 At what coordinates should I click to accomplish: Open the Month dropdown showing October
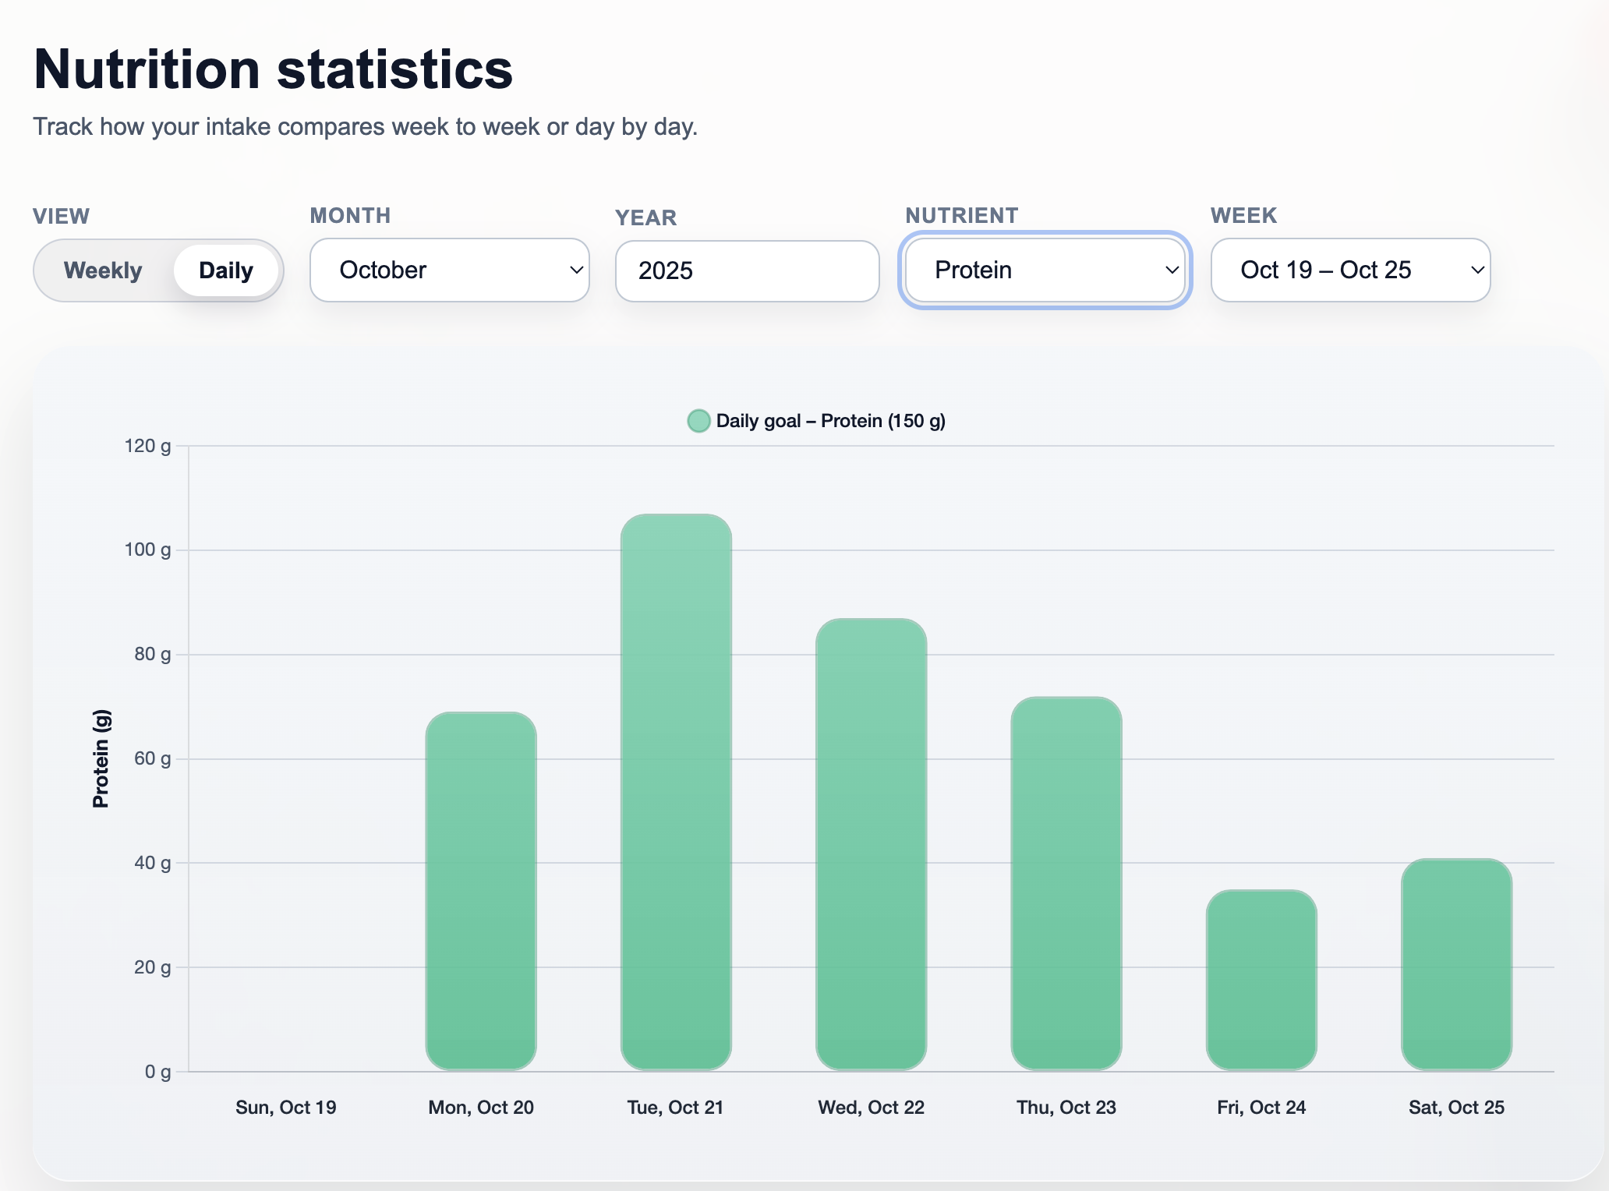pos(449,270)
